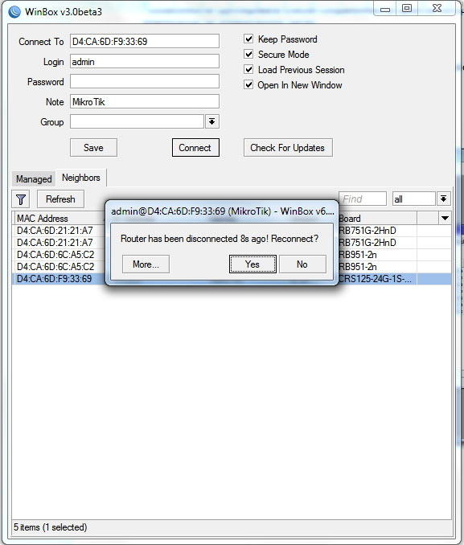Click the Board column header
Screen dimensions: 464x545
pos(377,219)
